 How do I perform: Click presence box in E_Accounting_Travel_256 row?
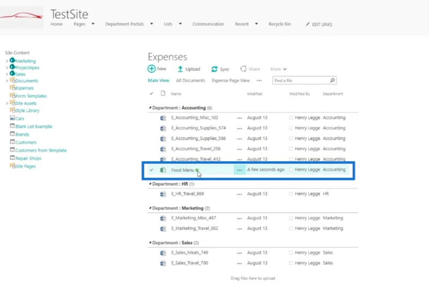(x=291, y=149)
